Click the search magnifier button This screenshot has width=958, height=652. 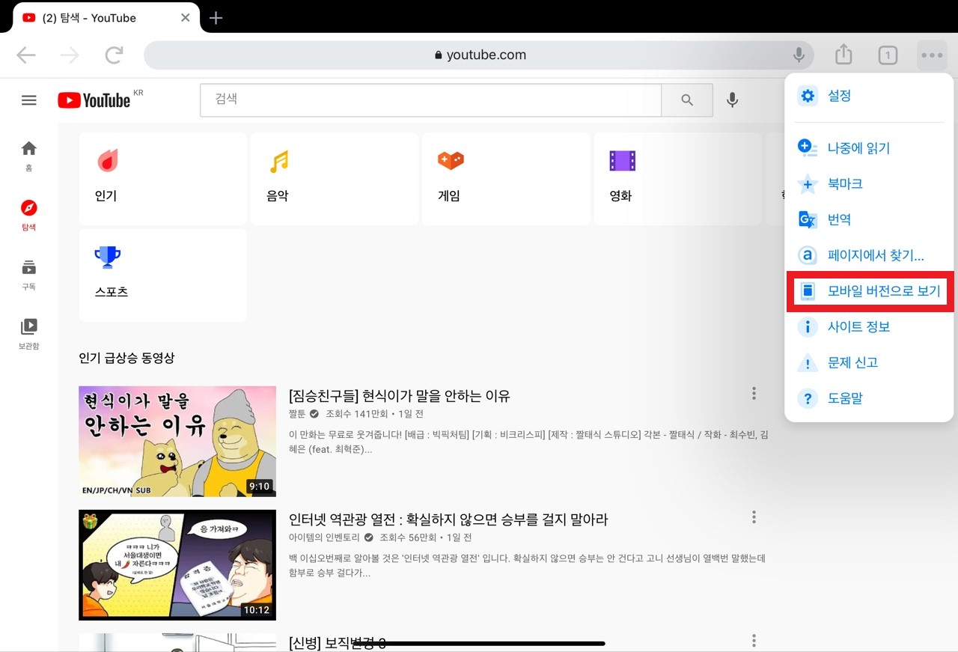coord(687,100)
